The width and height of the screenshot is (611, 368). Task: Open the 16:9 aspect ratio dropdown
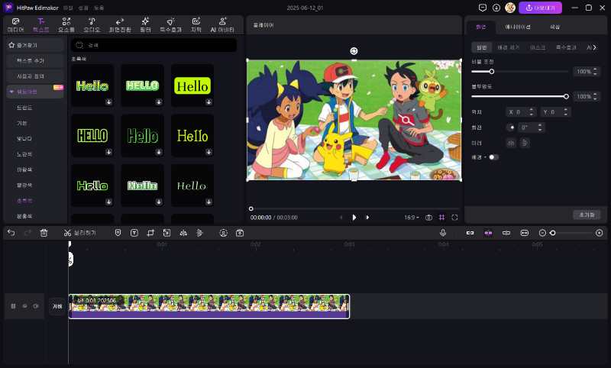point(412,218)
